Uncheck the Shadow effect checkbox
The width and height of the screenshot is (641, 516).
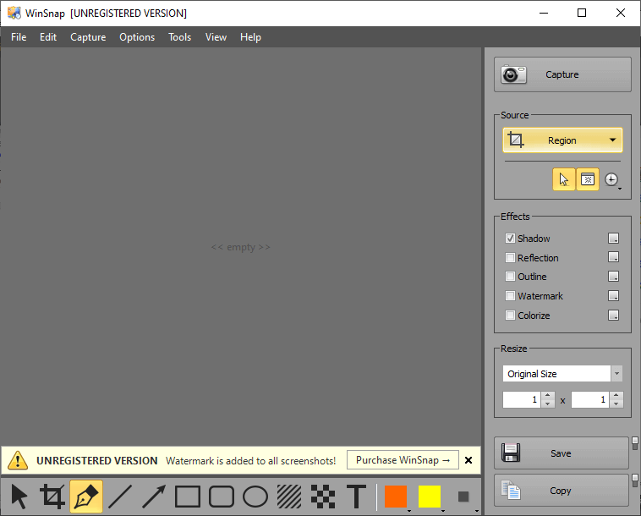[510, 239]
